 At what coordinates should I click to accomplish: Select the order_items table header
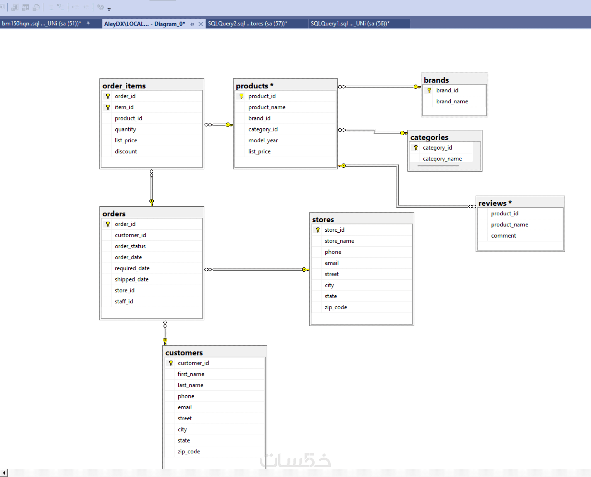[152, 85]
